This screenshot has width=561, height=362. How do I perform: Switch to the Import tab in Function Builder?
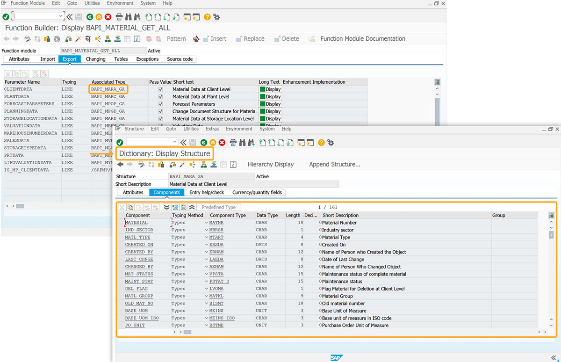tap(48, 59)
